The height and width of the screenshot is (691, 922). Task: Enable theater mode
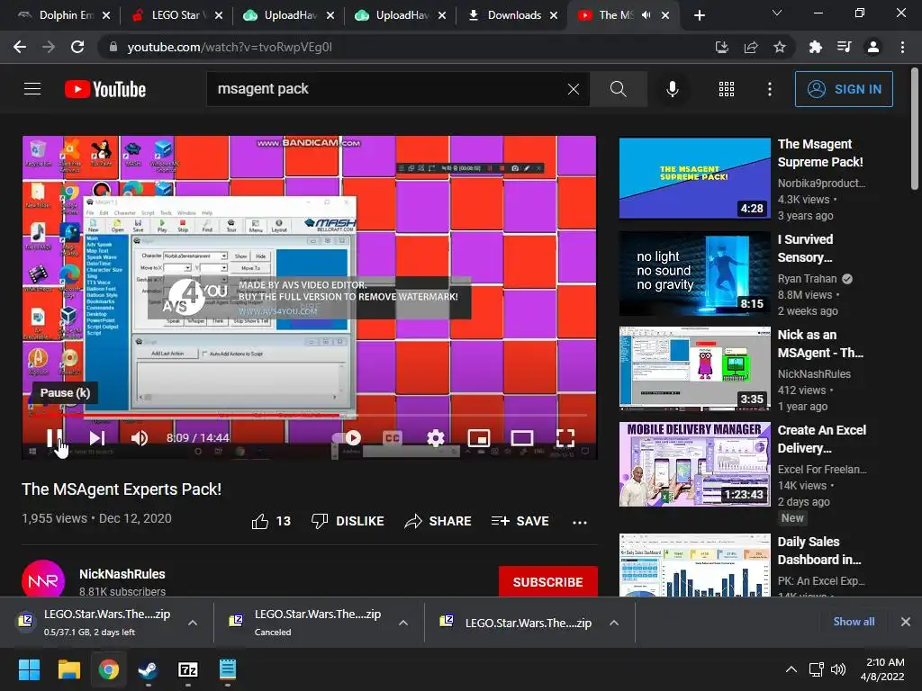tap(522, 438)
